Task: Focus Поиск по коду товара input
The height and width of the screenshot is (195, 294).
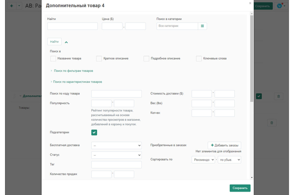Action: pyautogui.click(x=117, y=94)
